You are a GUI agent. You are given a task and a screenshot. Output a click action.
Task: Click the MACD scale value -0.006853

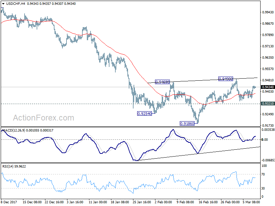268,160
